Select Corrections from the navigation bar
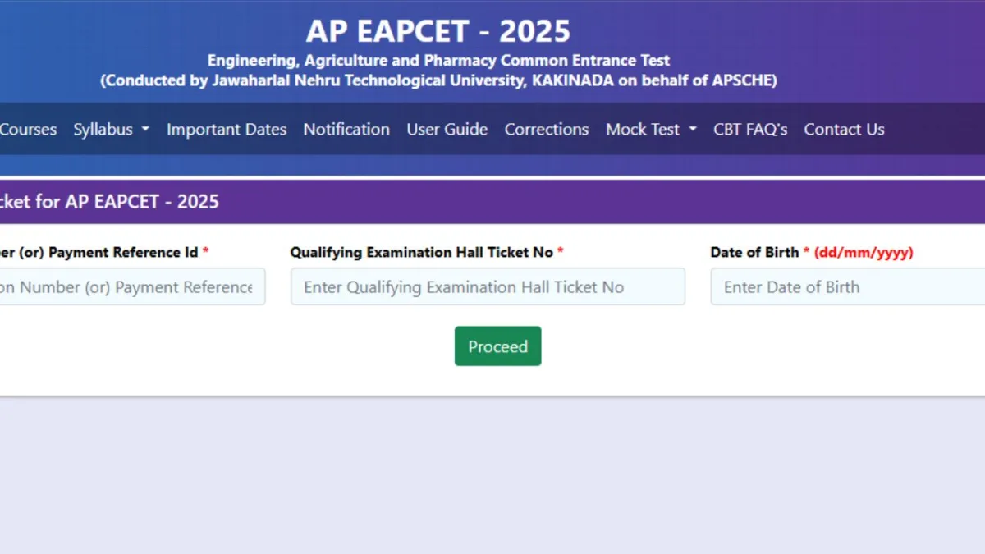The image size is (985, 554). coord(547,130)
